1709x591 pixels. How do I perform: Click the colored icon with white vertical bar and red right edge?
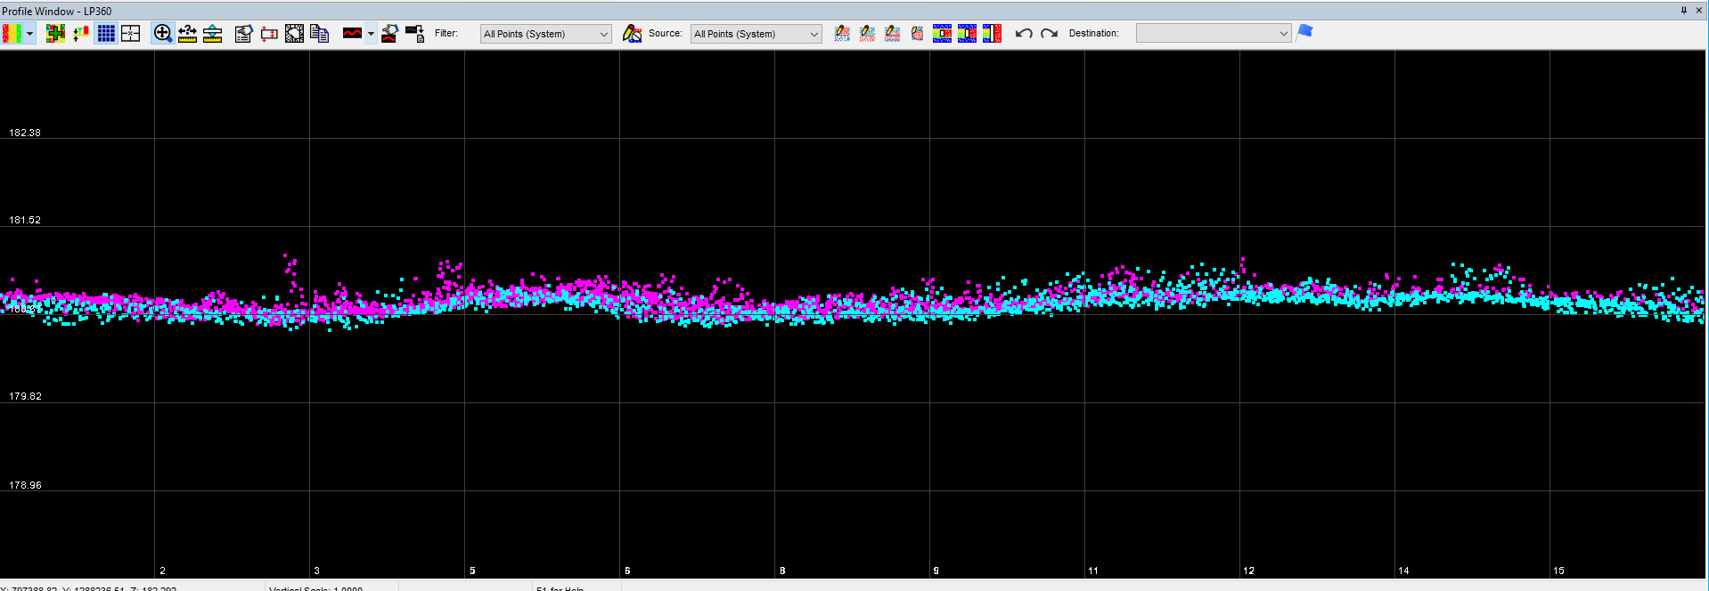pyautogui.click(x=992, y=34)
